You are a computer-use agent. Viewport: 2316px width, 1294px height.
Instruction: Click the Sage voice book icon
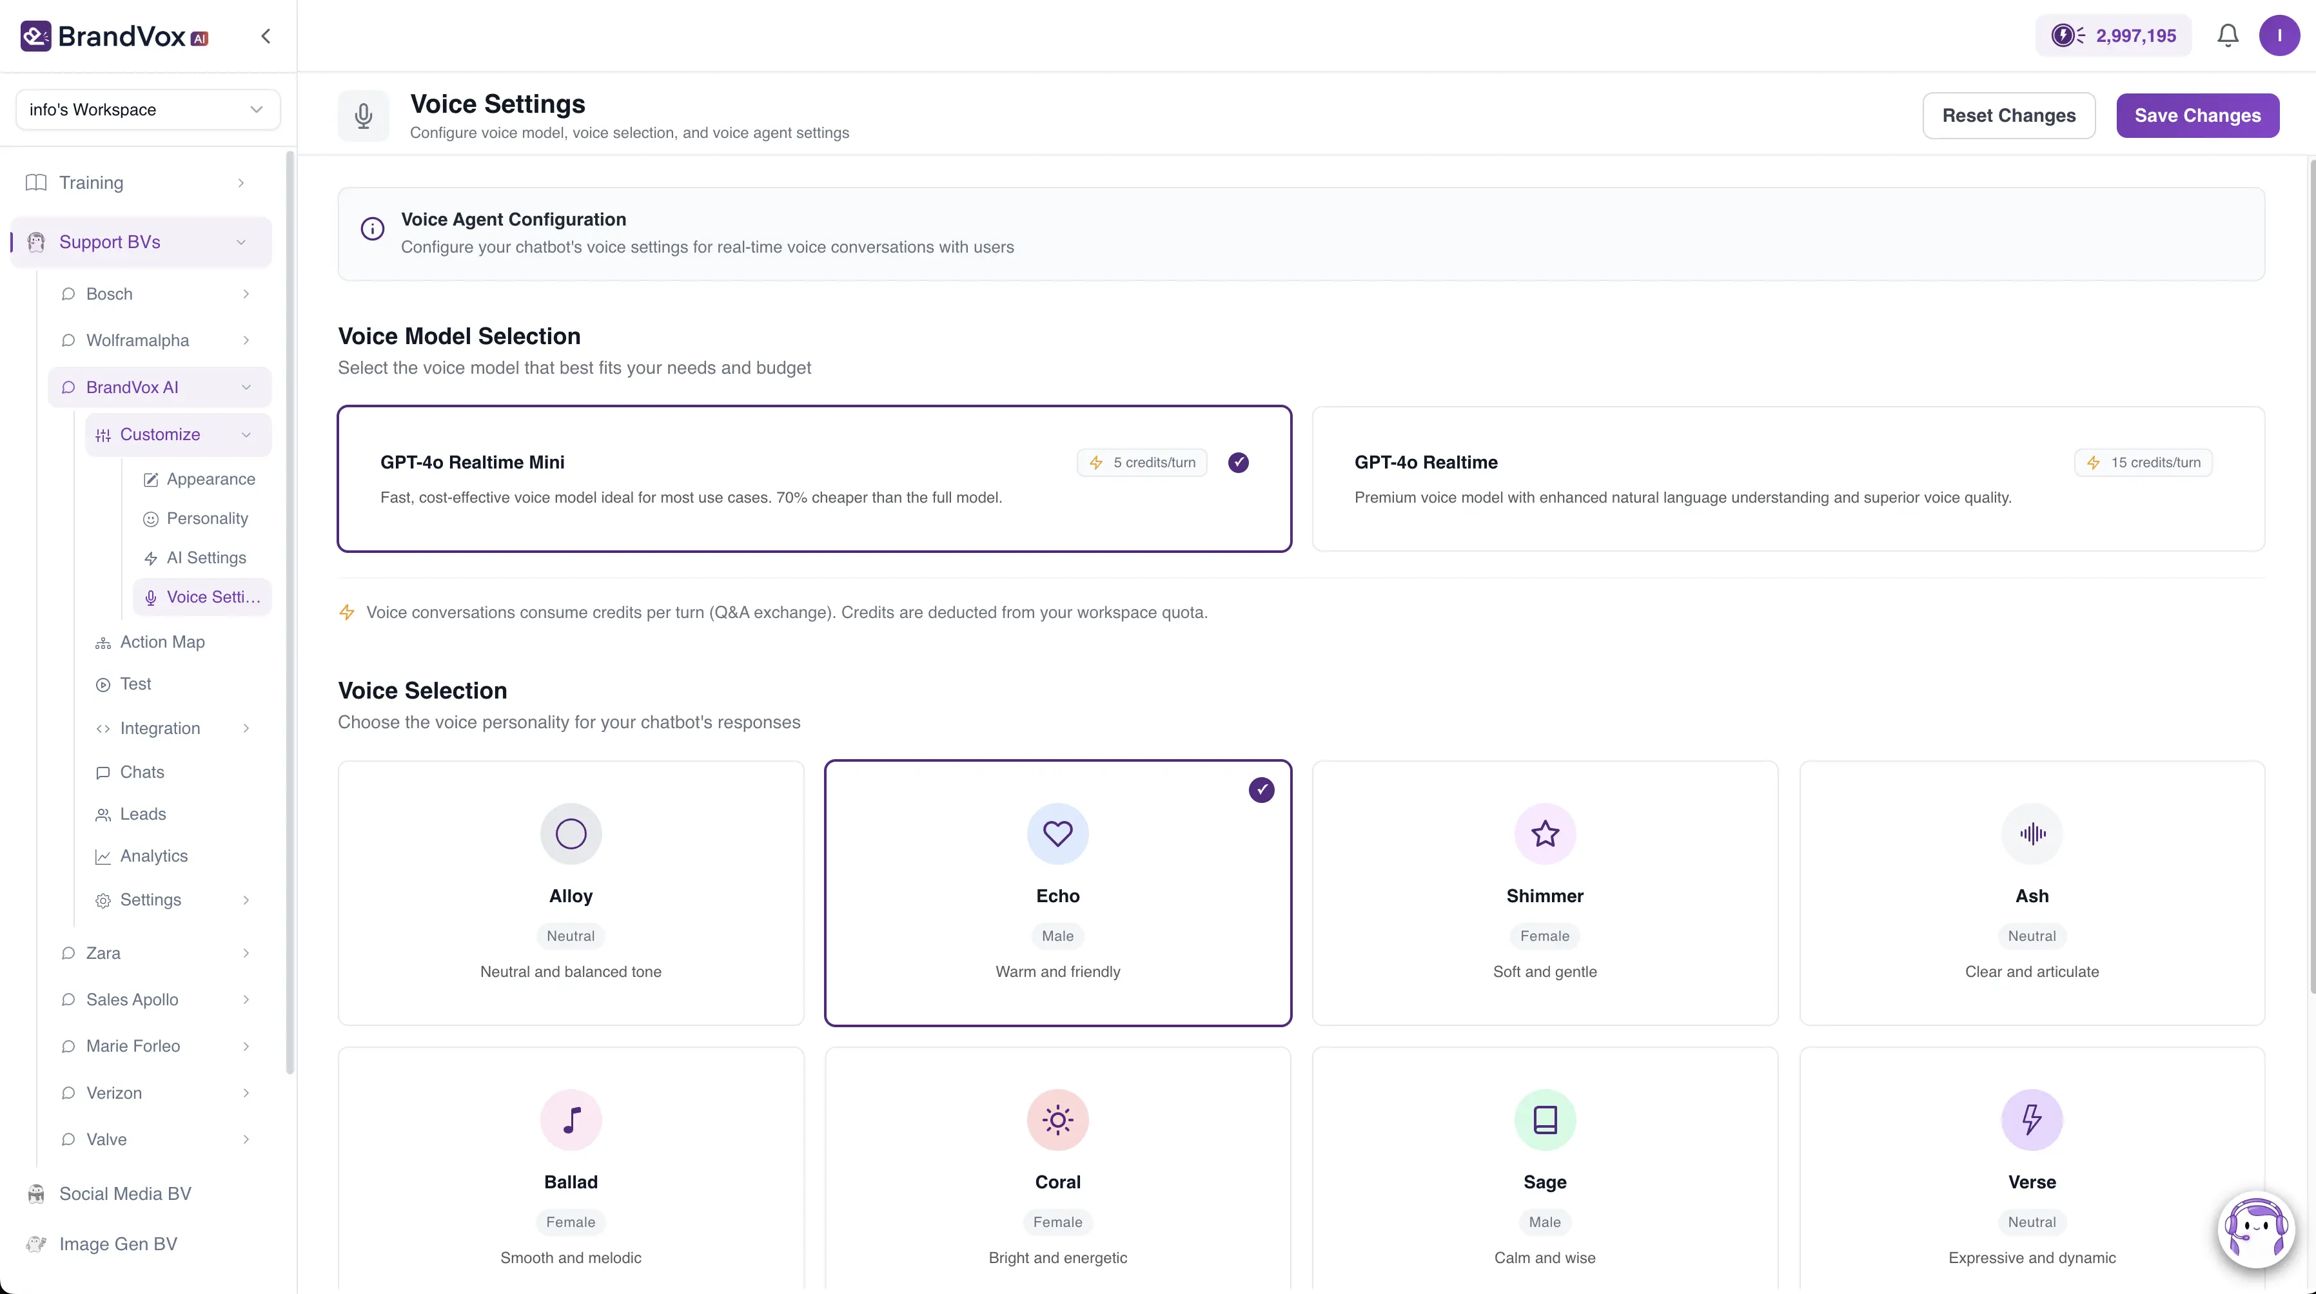(1545, 1119)
